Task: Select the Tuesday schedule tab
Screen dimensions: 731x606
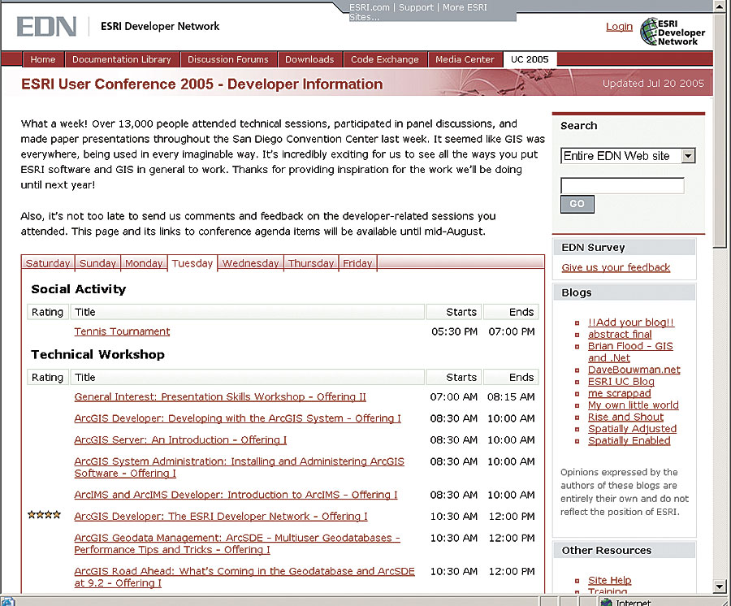Action: (x=192, y=263)
